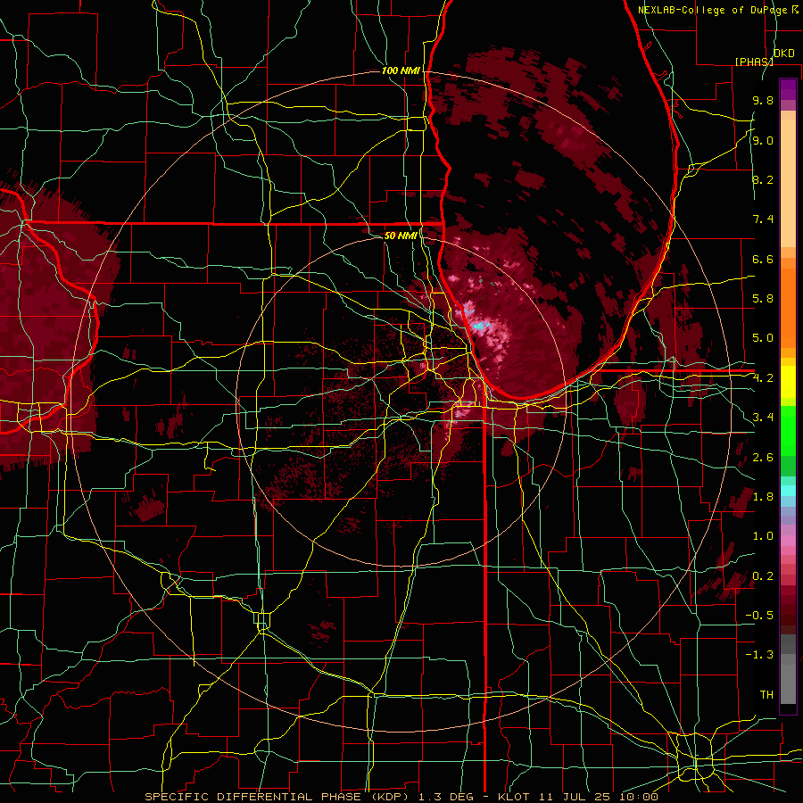This screenshot has height=803, width=803.
Task: Pick the orange band of the color bar
Action: pyautogui.click(x=788, y=307)
